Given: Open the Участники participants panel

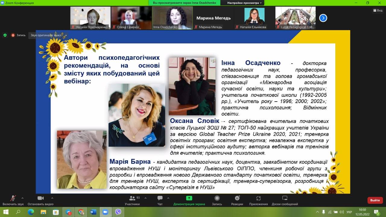Looking at the screenshot, I should 132,200.
